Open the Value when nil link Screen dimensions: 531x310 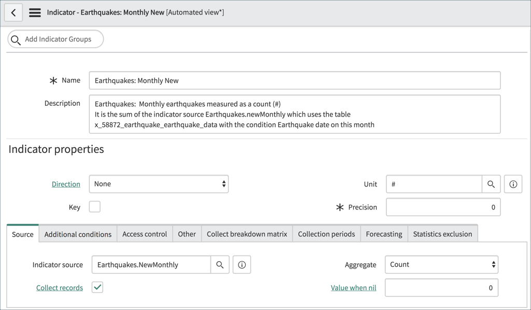(x=353, y=287)
